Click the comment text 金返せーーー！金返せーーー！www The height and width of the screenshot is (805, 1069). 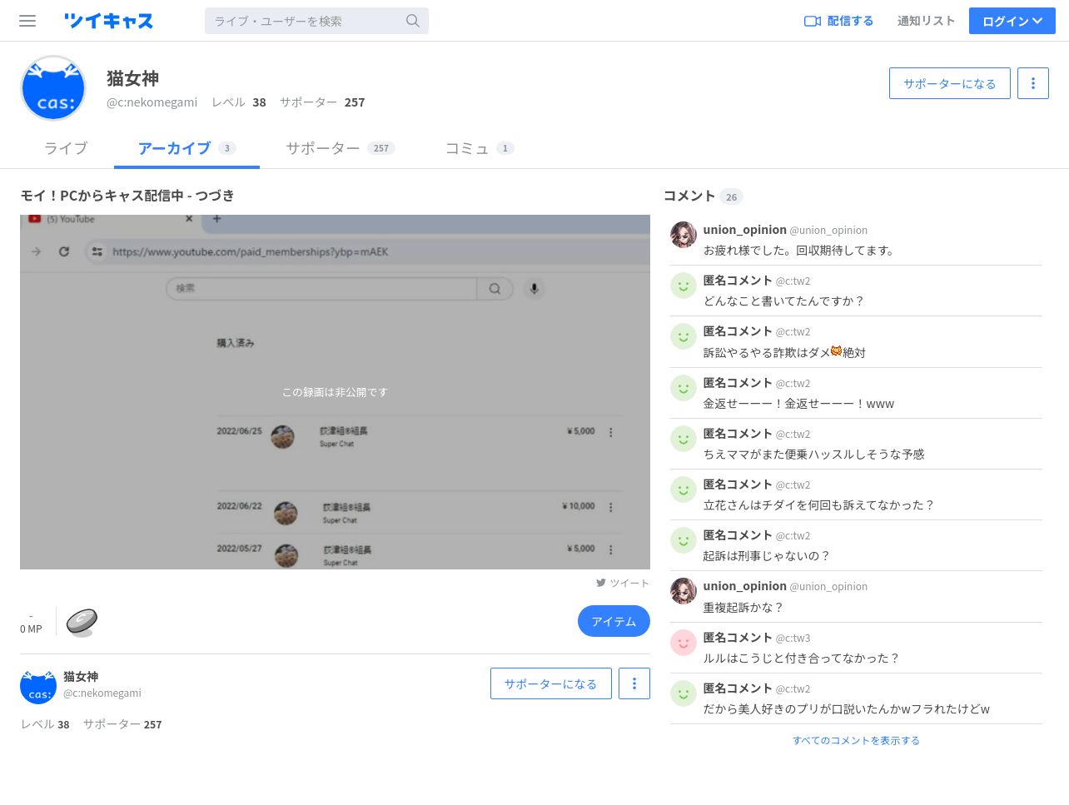798,404
